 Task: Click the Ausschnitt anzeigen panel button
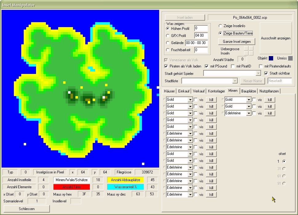pyautogui.click(x=276, y=38)
